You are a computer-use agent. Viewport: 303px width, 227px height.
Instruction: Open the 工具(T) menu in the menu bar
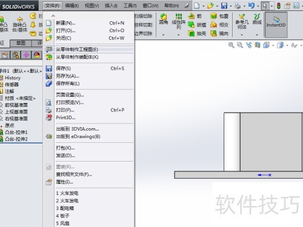click(x=130, y=5)
